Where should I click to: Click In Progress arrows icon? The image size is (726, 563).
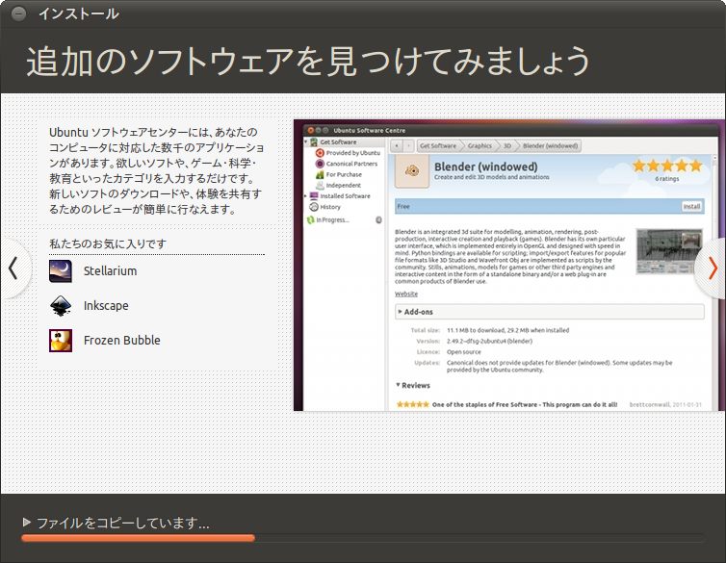(311, 219)
